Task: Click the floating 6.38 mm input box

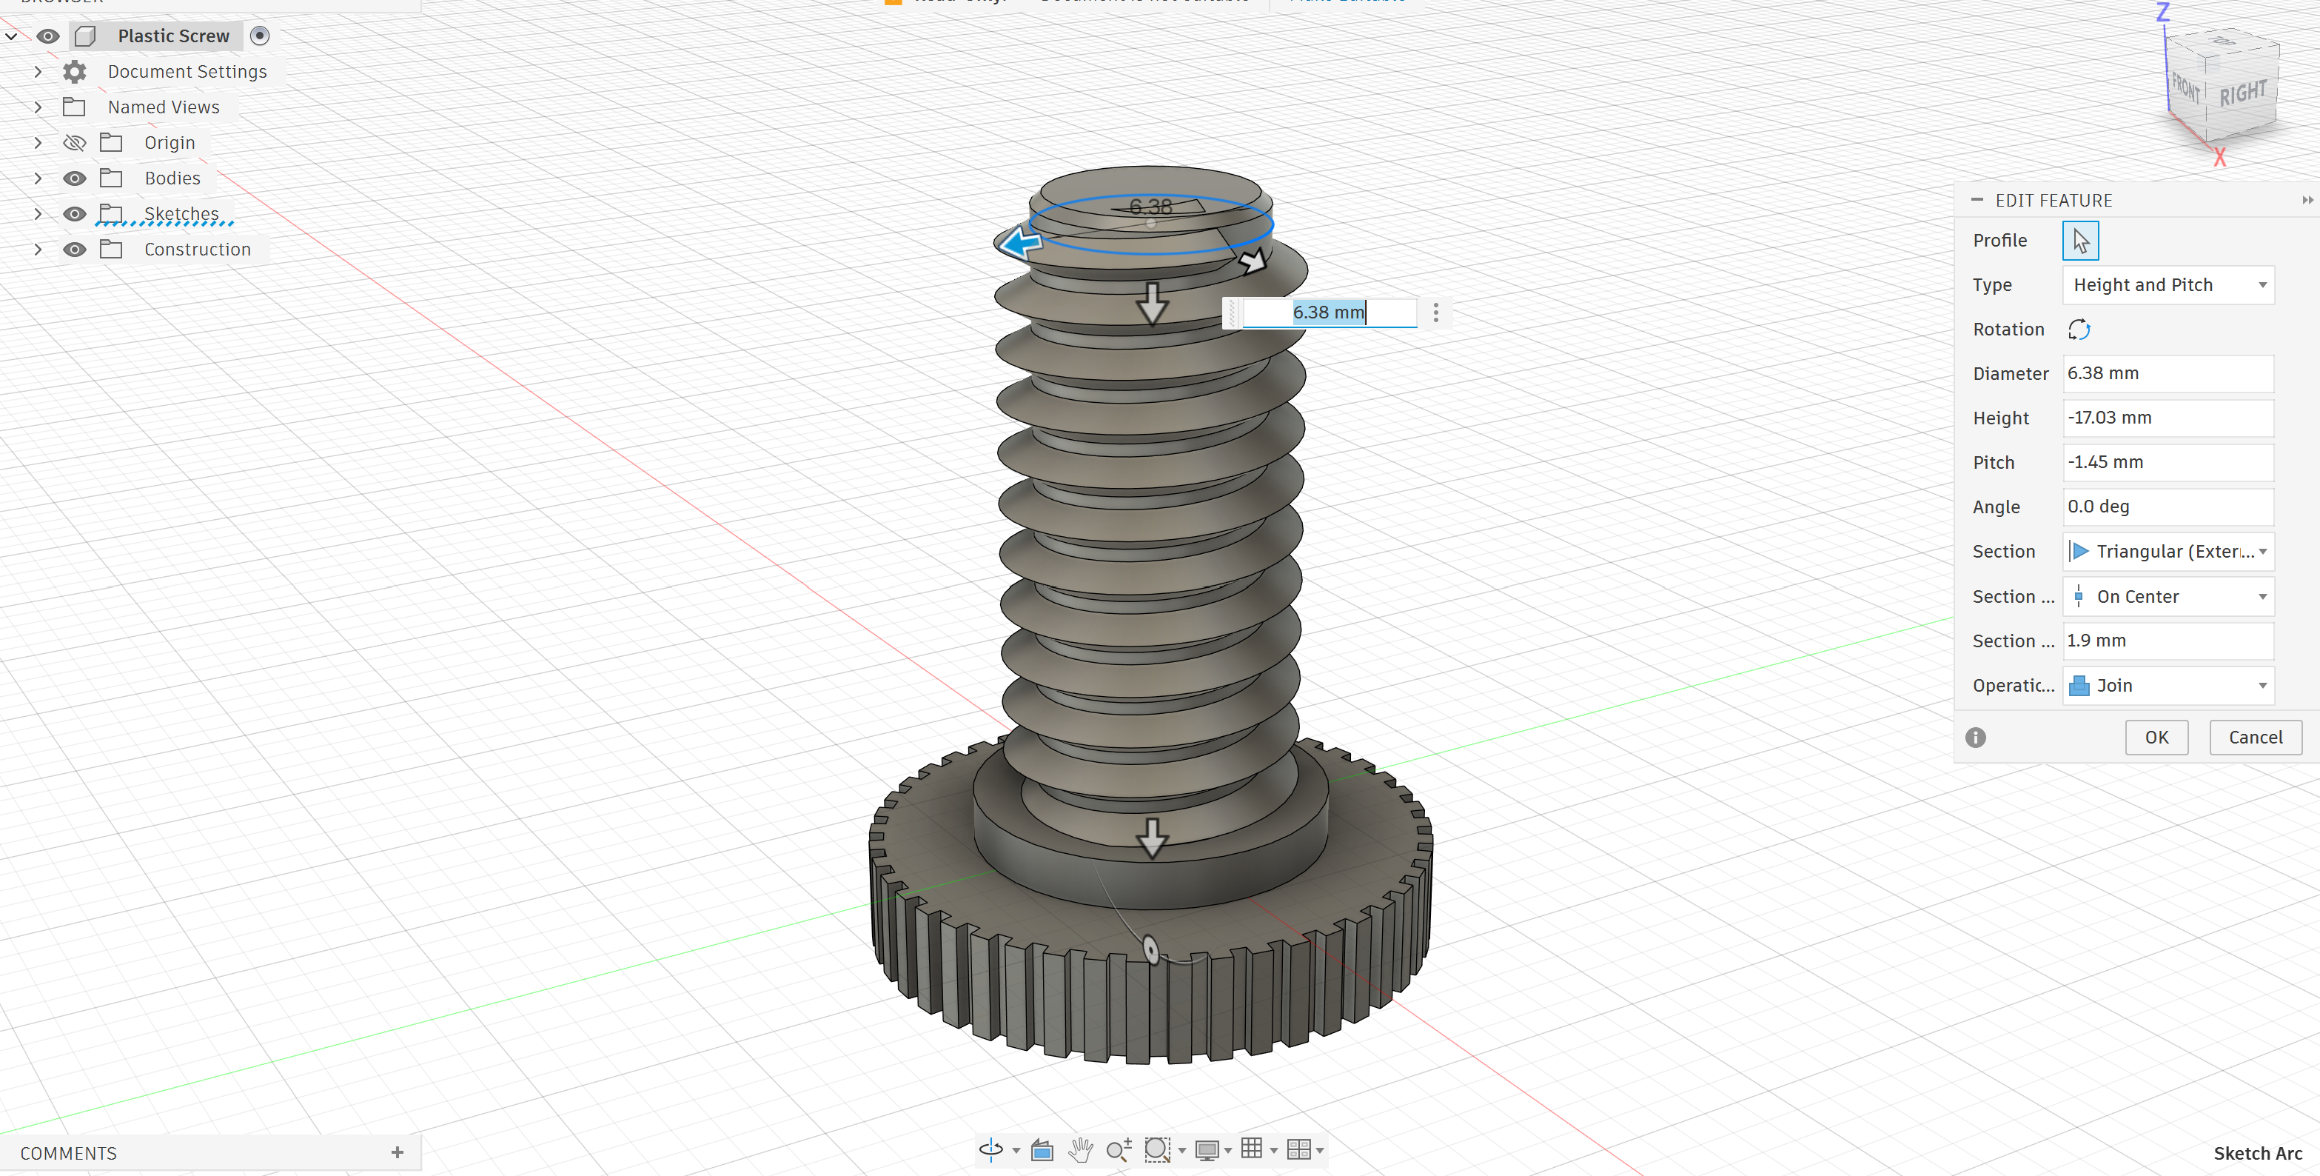Action: coord(1330,313)
